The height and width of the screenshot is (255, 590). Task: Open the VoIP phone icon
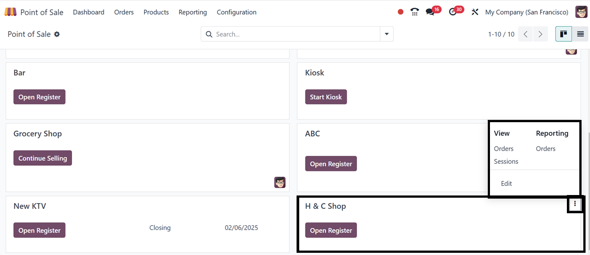(414, 12)
